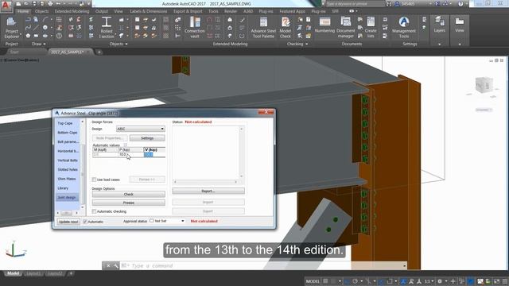Open the Advance Steel Tool Palette
This screenshot has height=286, width=509.
tap(263, 28)
